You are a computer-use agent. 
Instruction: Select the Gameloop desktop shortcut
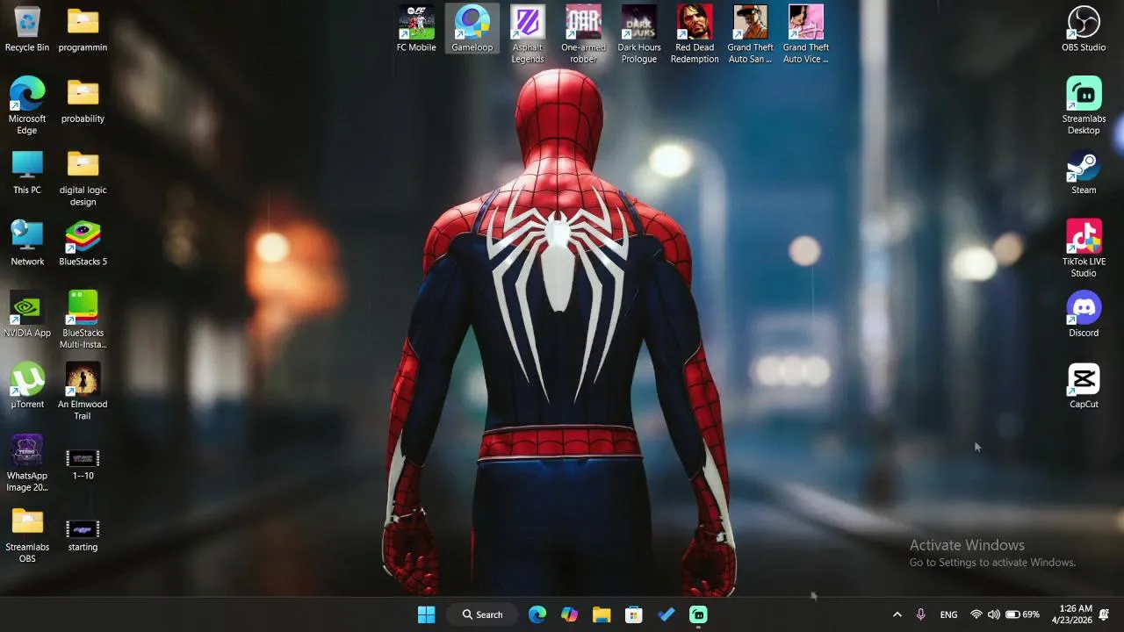(472, 29)
